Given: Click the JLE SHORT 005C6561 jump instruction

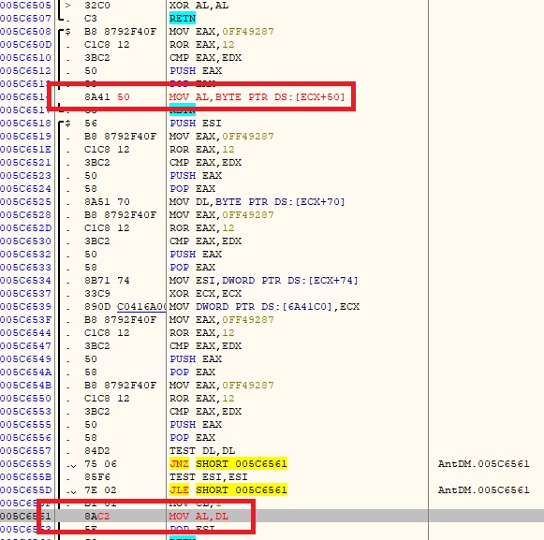Looking at the screenshot, I should [x=228, y=490].
